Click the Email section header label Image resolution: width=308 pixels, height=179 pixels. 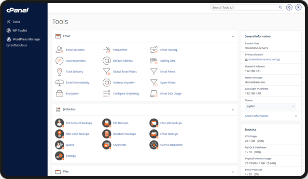[67, 36]
